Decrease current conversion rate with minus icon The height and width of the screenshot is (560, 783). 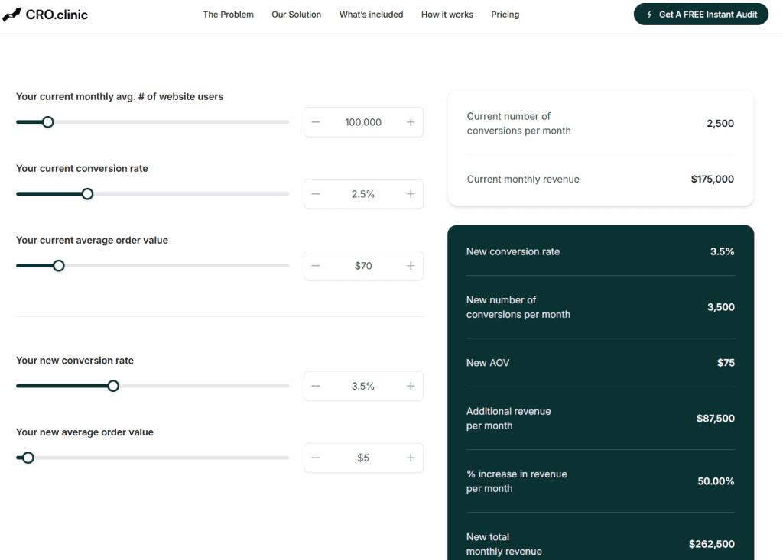pyautogui.click(x=316, y=194)
